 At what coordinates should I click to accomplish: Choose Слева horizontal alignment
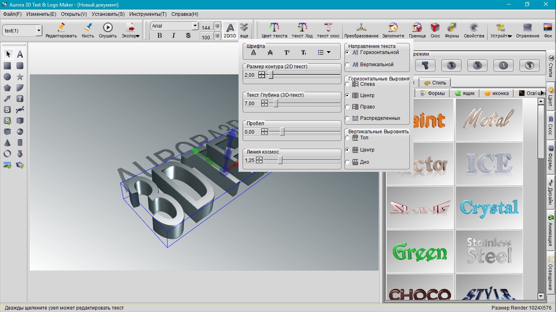pyautogui.click(x=347, y=84)
